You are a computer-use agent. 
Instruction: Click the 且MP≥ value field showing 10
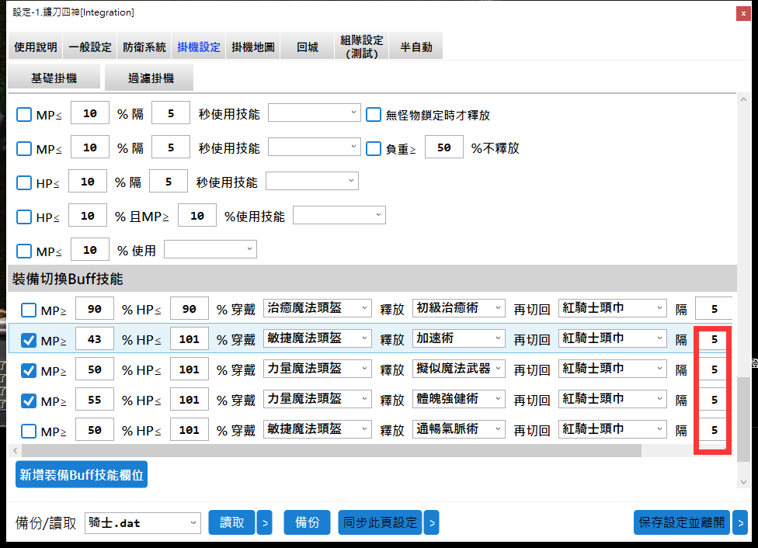point(197,216)
